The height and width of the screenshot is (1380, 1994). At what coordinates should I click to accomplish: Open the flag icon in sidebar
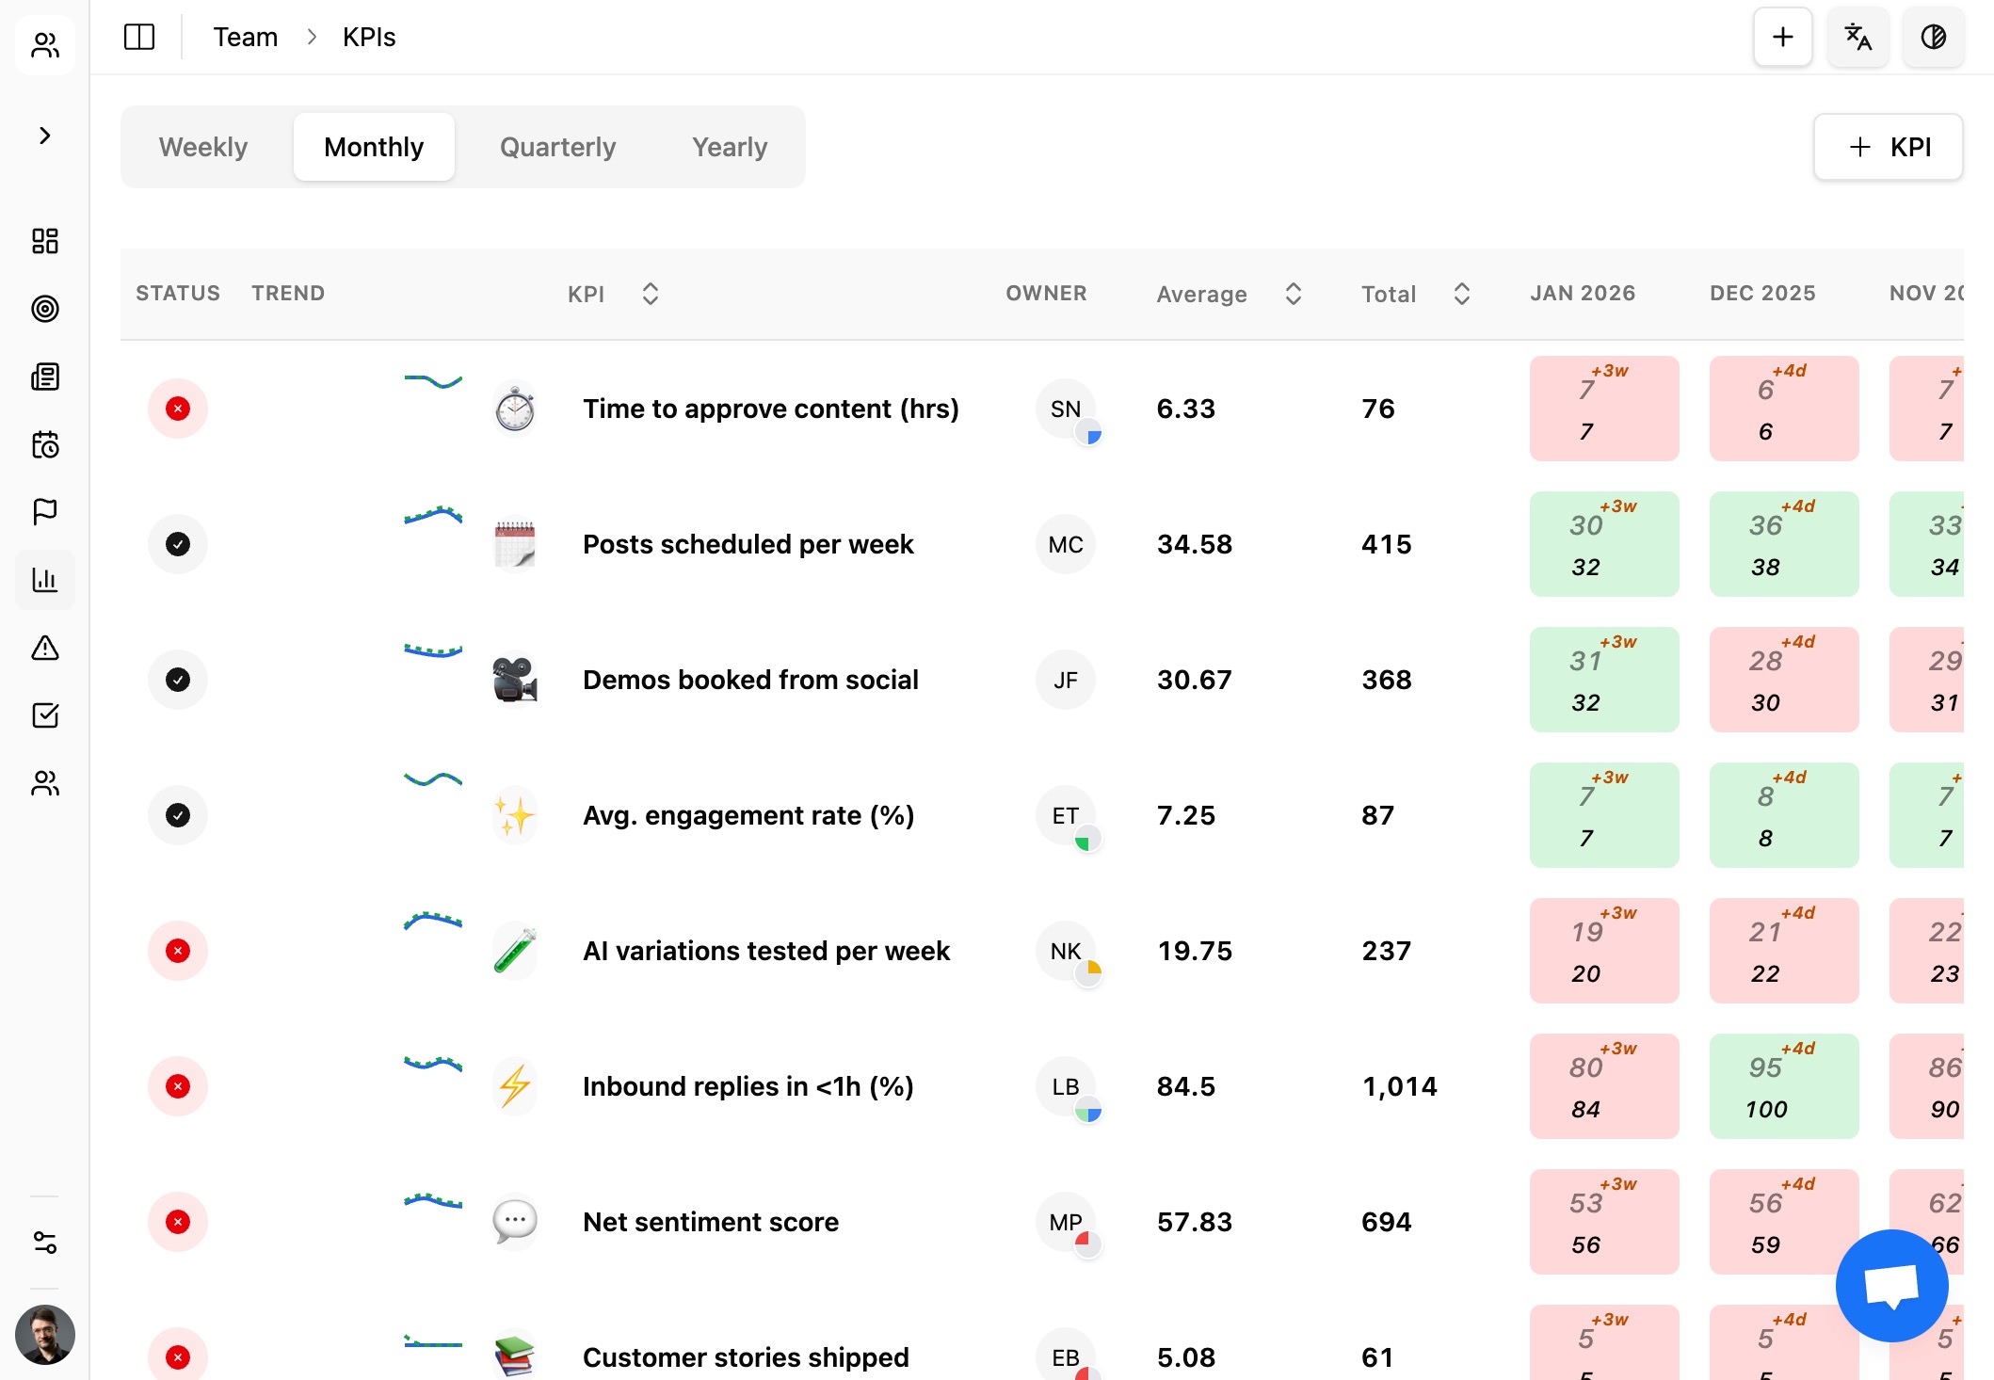(x=45, y=511)
